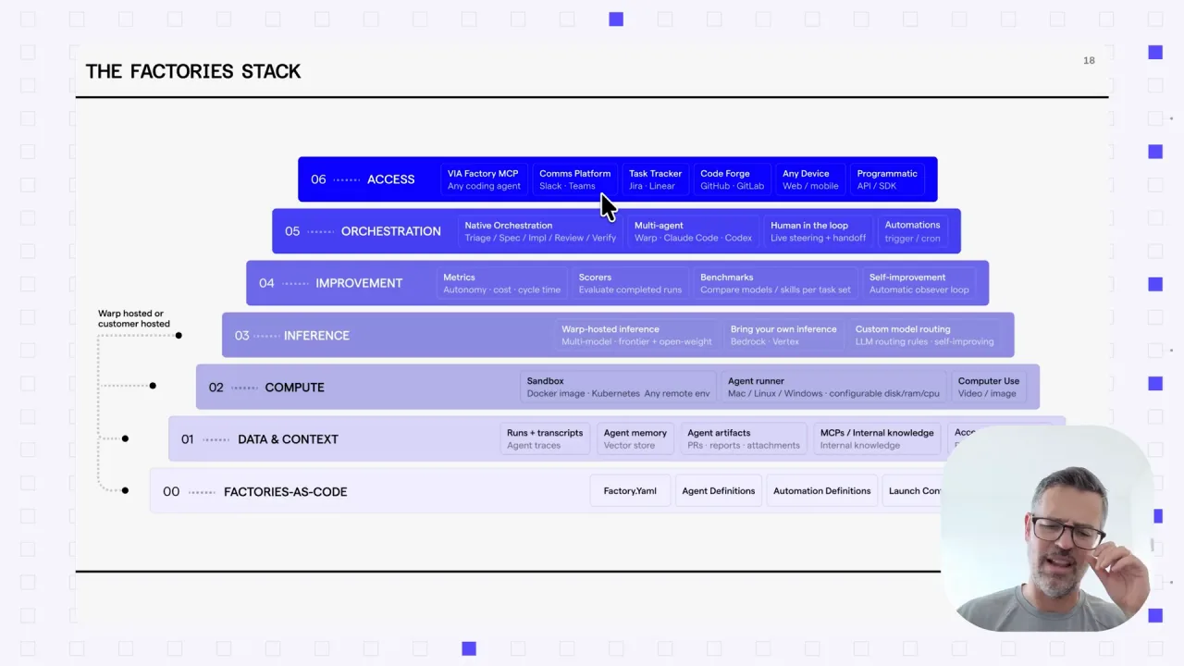
Task: Open the Code Forge GitHub GitLab box
Action: coord(732,179)
